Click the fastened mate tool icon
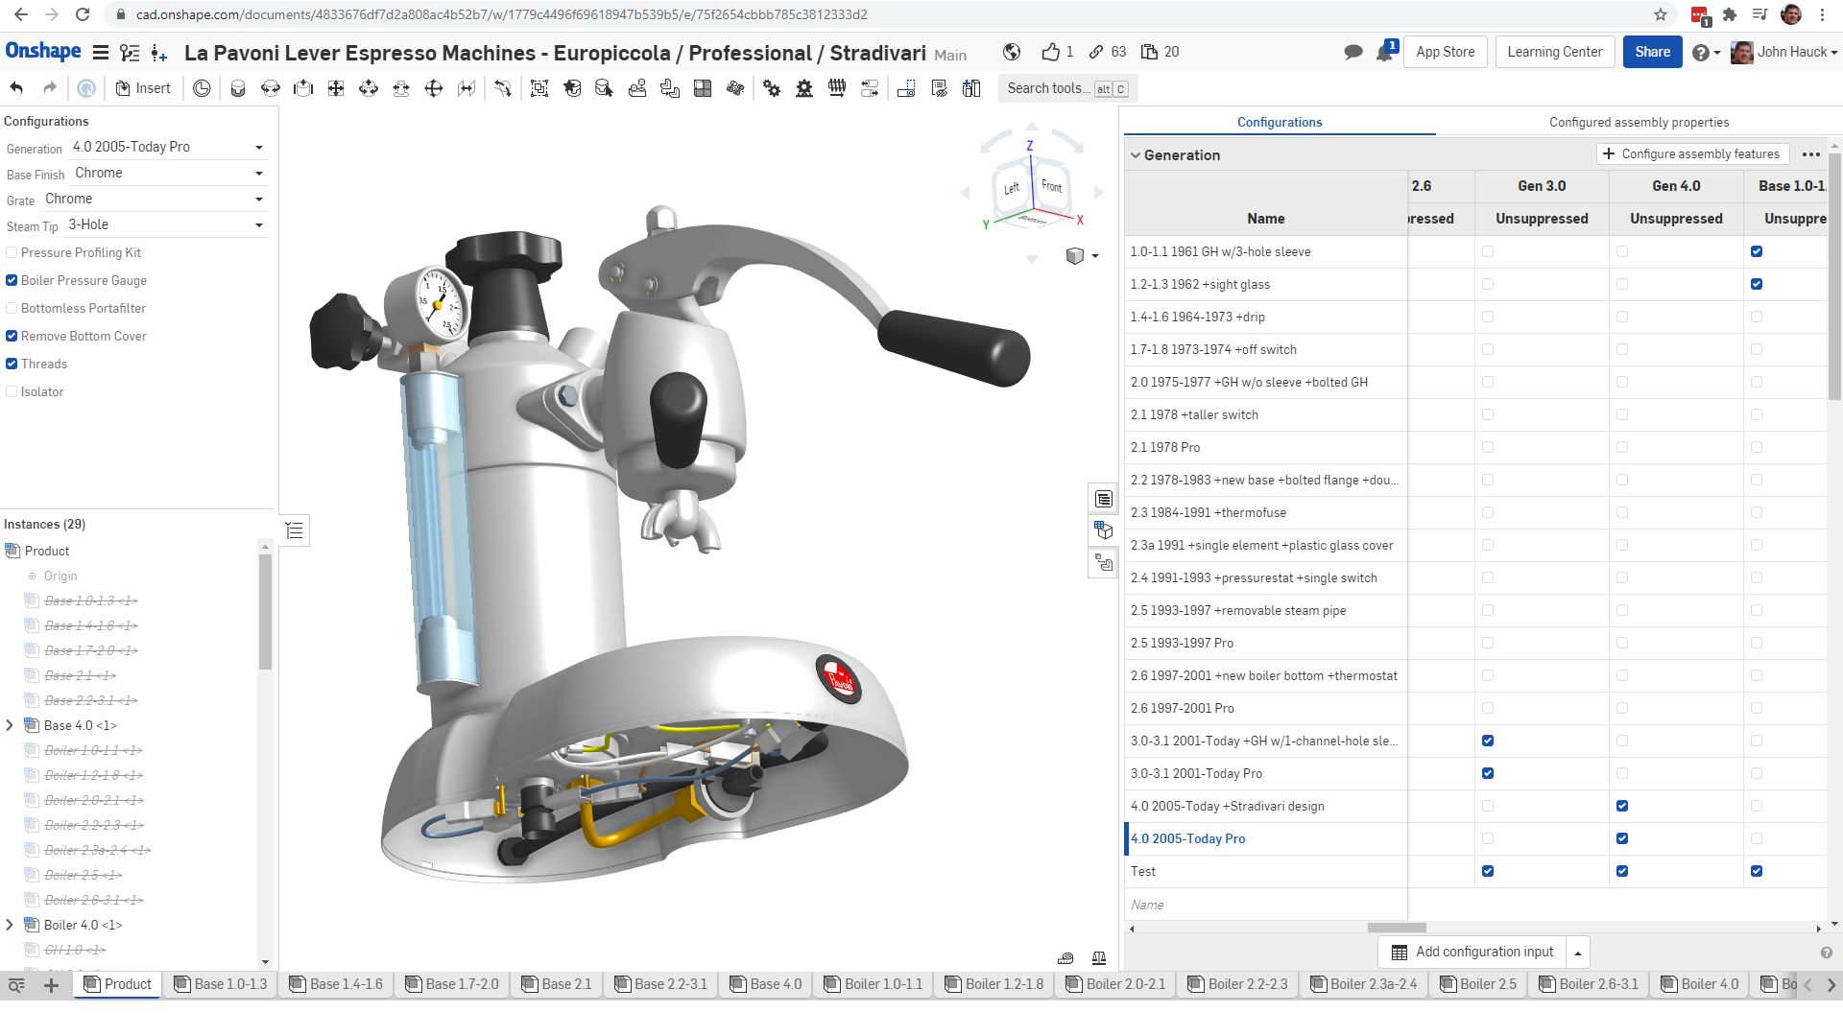Viewport: 1843px width, 1036px height. click(238, 88)
